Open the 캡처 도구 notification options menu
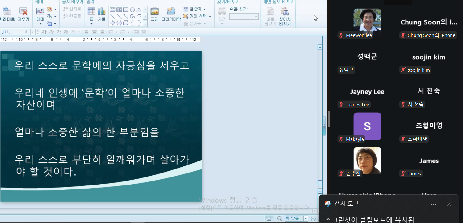 433,204
